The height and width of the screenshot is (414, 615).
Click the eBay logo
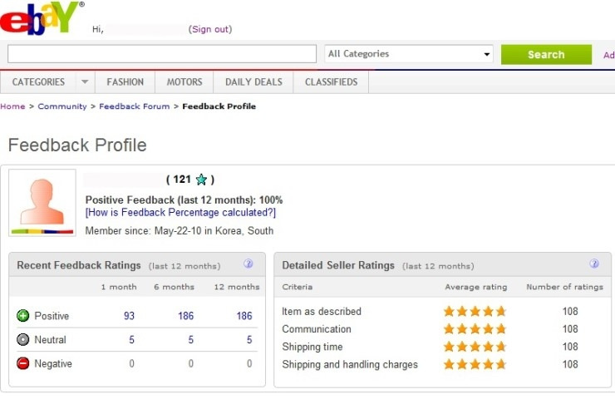click(x=40, y=18)
